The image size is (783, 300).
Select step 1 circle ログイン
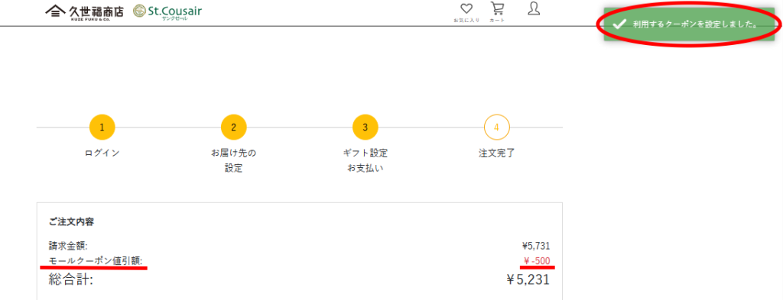(102, 127)
